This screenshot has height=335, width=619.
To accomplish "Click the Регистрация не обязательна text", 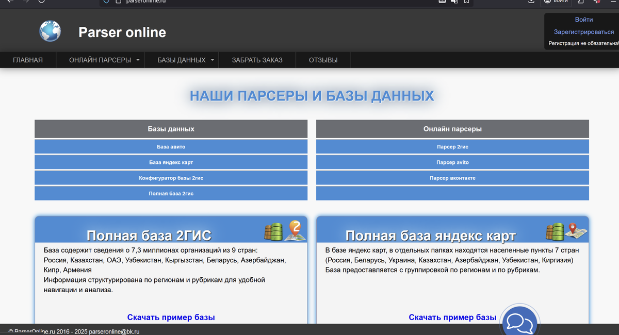I will click(583, 43).
